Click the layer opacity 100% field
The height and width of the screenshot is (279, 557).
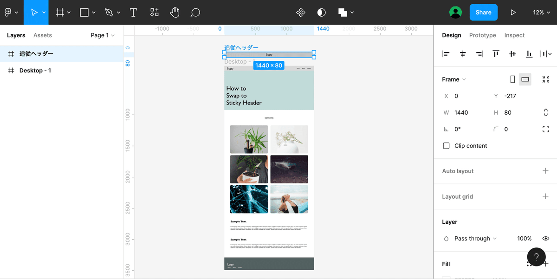[524, 239]
